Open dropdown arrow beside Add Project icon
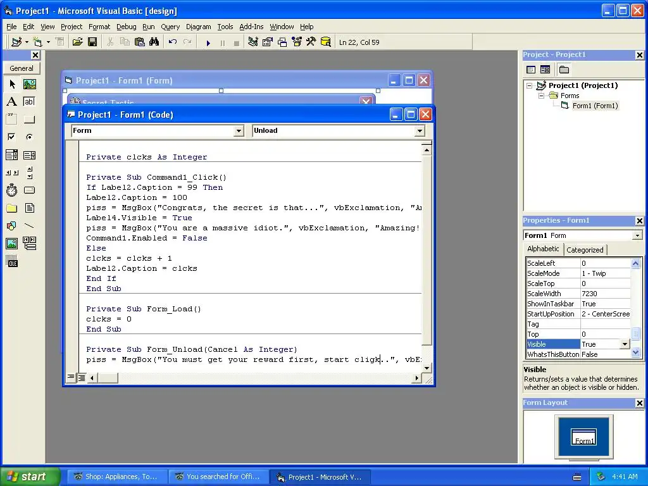The height and width of the screenshot is (486, 648). click(27, 42)
